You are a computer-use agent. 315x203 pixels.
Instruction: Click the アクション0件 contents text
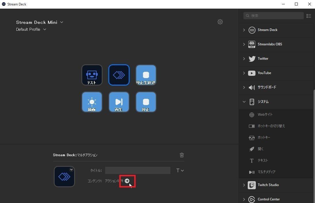[114, 181]
